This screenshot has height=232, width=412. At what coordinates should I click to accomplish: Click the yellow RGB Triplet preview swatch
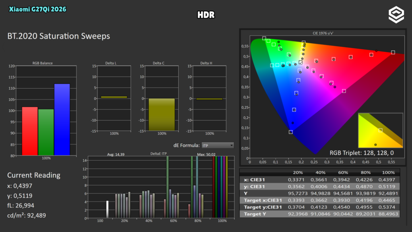(381, 130)
